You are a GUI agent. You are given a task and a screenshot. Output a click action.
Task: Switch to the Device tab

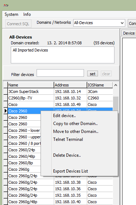tap(129, 33)
